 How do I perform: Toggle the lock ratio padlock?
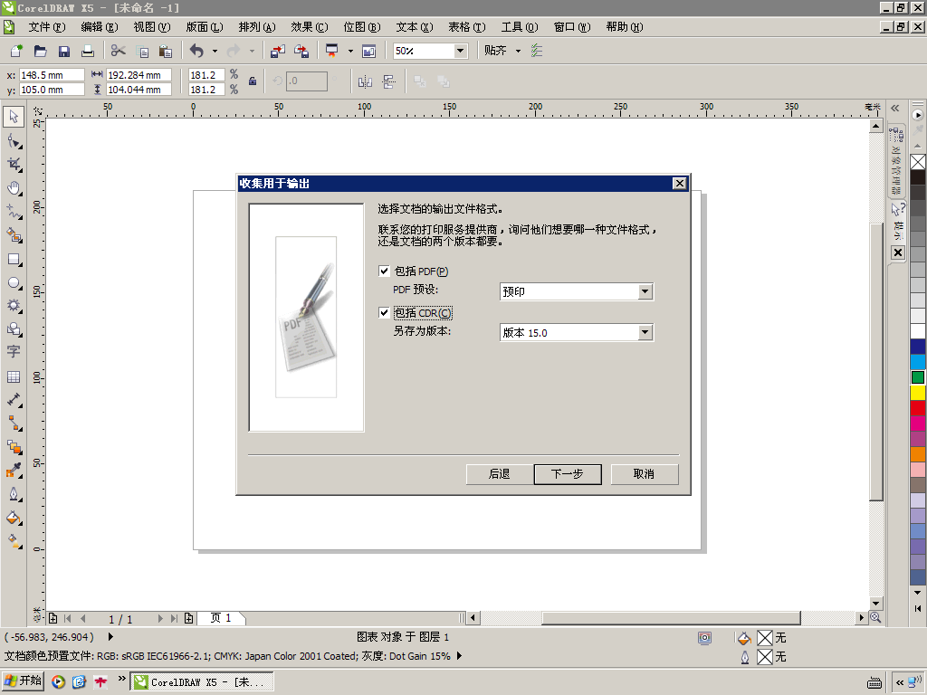[x=253, y=81]
